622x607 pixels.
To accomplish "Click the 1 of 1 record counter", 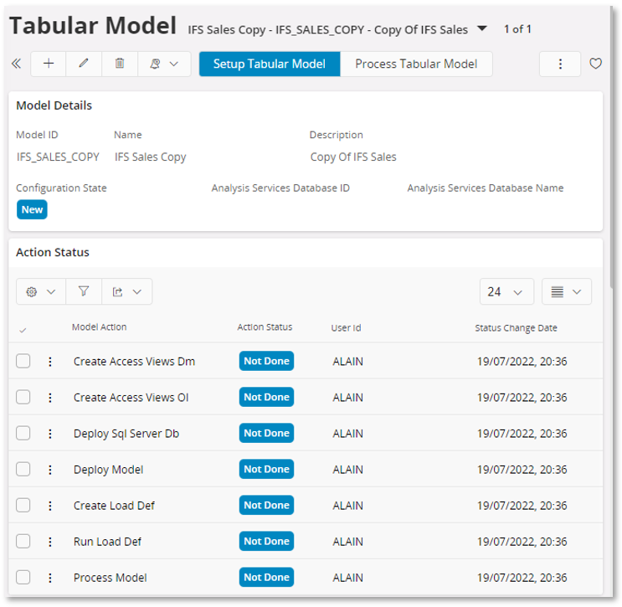I will (517, 29).
